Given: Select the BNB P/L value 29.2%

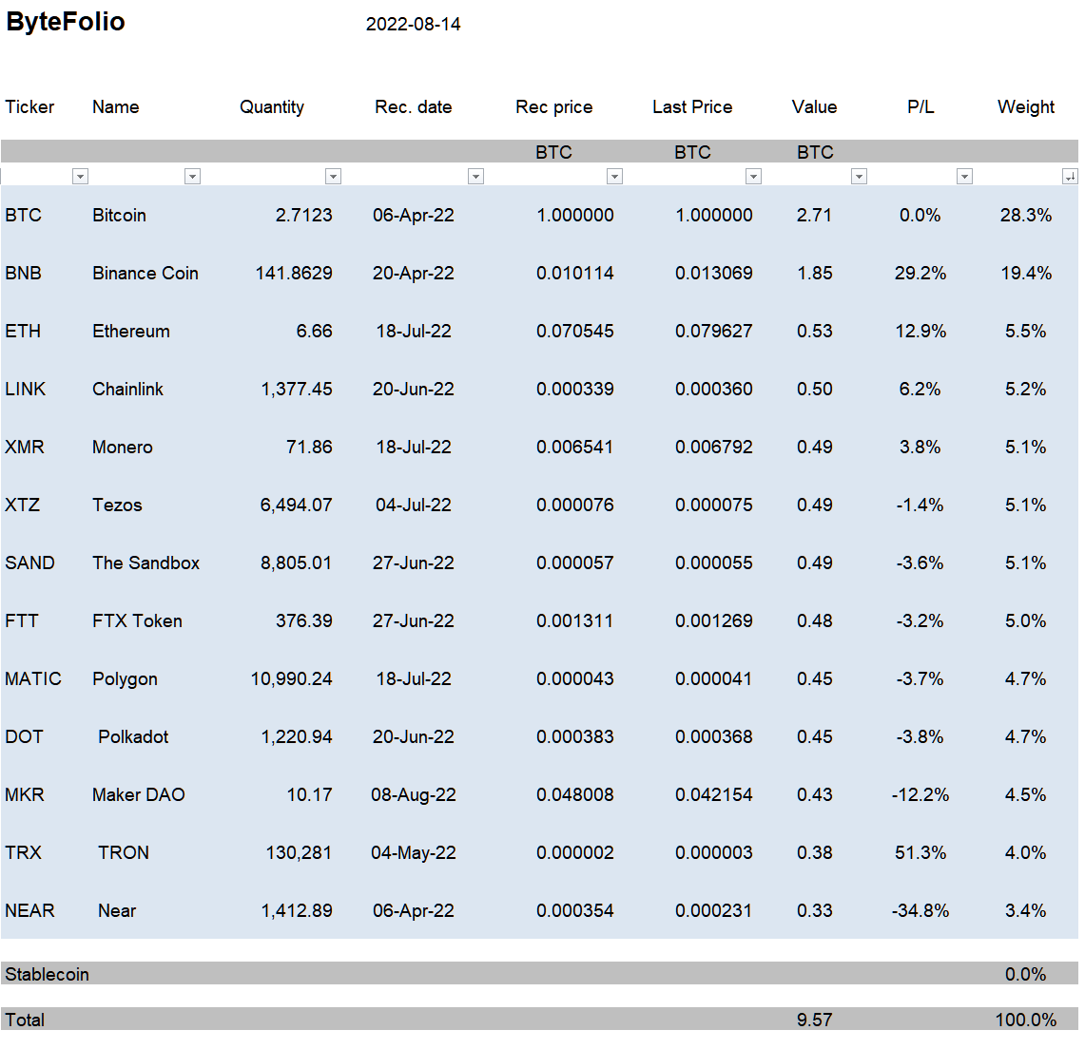Looking at the screenshot, I should coord(920,273).
